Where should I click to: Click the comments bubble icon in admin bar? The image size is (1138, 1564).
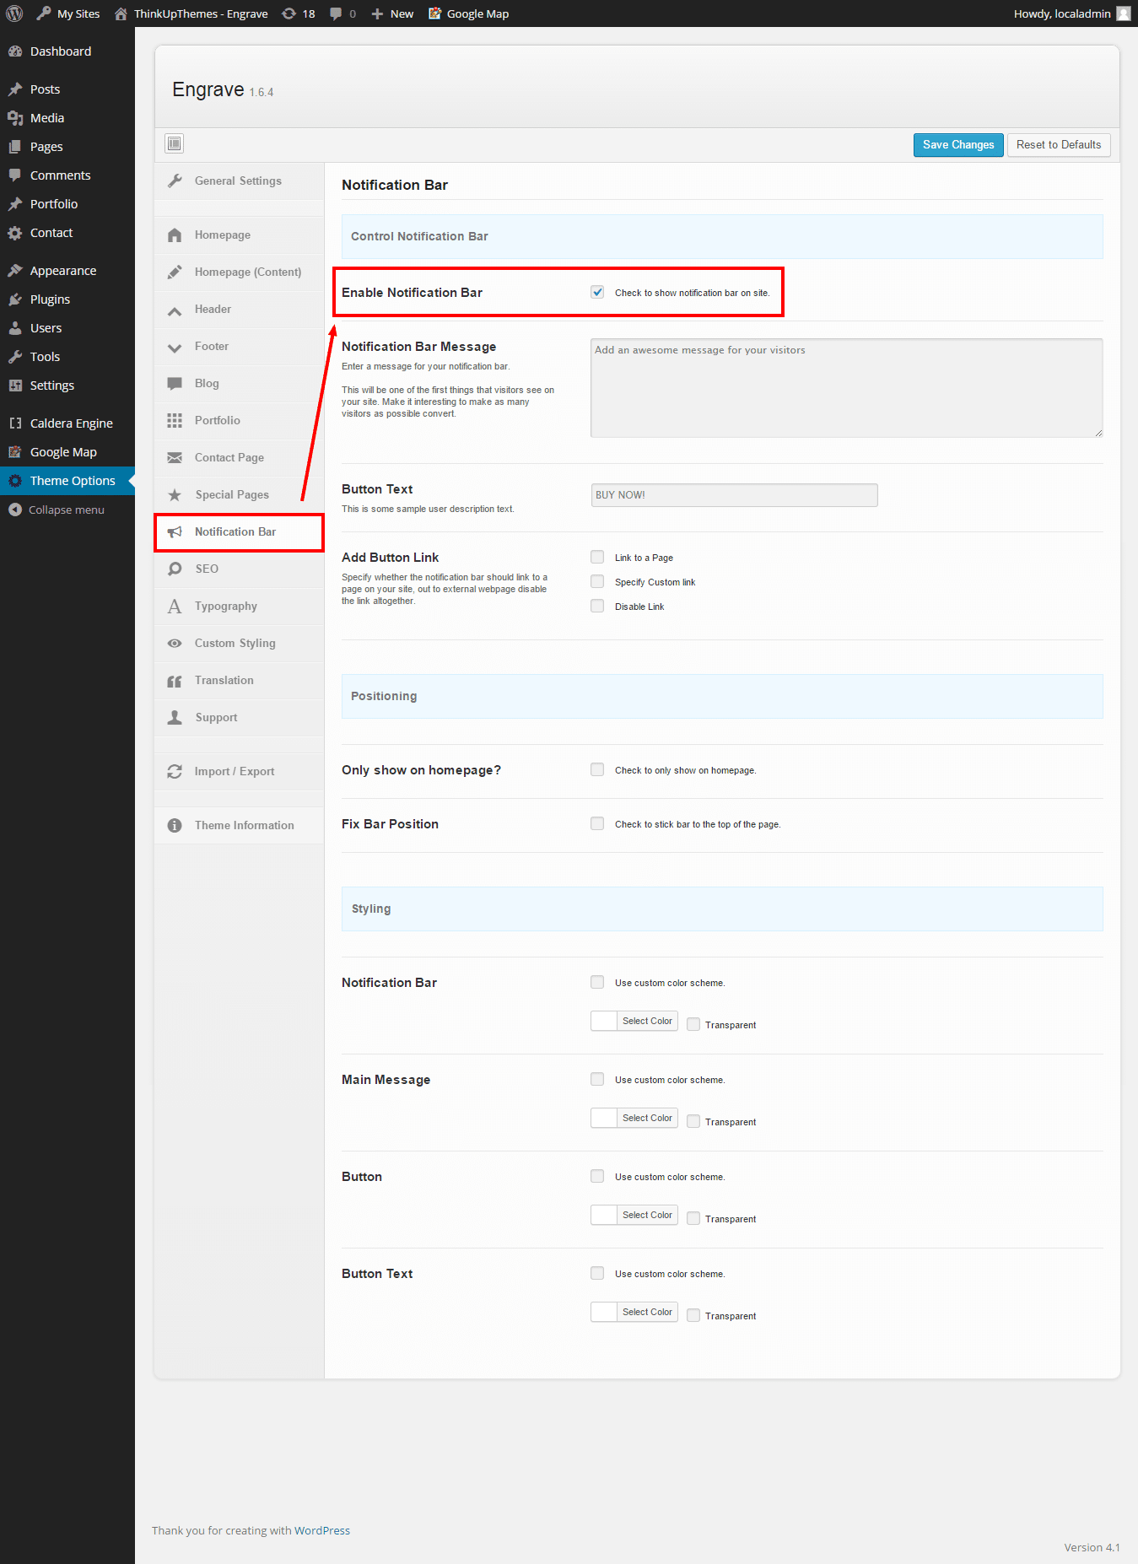[x=337, y=13]
